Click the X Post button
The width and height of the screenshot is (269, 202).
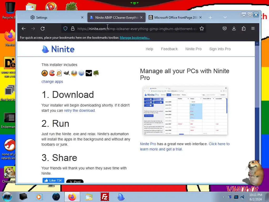pyautogui.click(x=75, y=181)
